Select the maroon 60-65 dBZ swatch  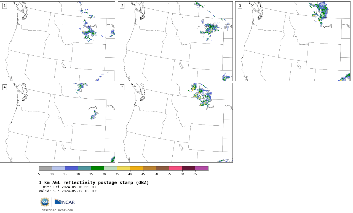coord(189,168)
